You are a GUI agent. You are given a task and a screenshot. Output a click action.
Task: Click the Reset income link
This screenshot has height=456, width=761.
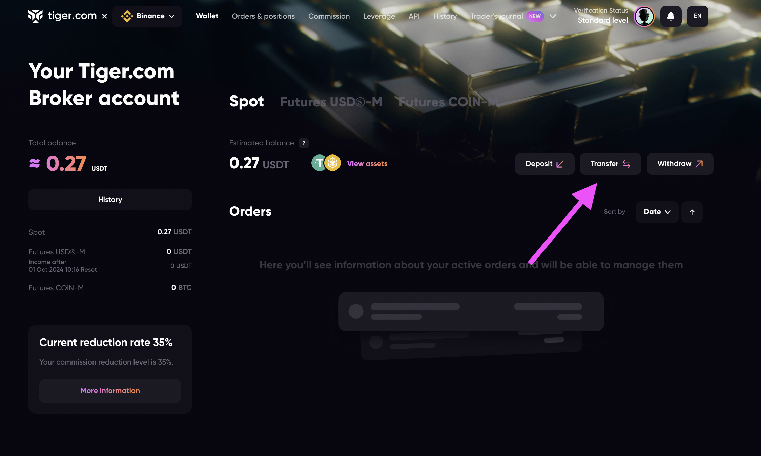pos(88,270)
